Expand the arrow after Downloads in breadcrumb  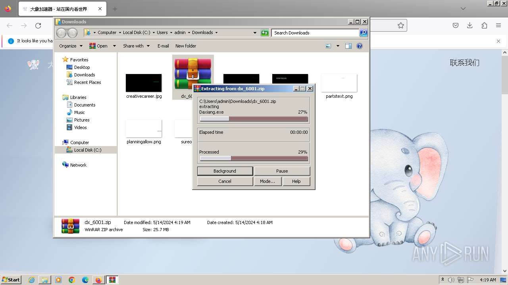[216, 33]
